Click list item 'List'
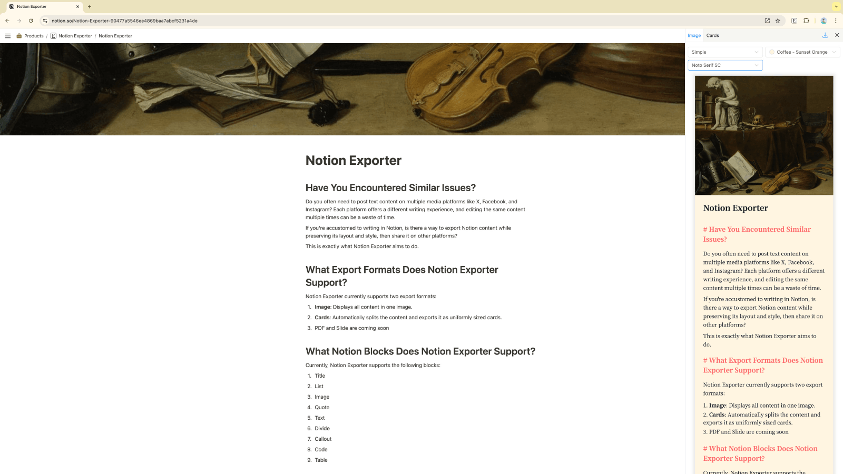 (319, 387)
